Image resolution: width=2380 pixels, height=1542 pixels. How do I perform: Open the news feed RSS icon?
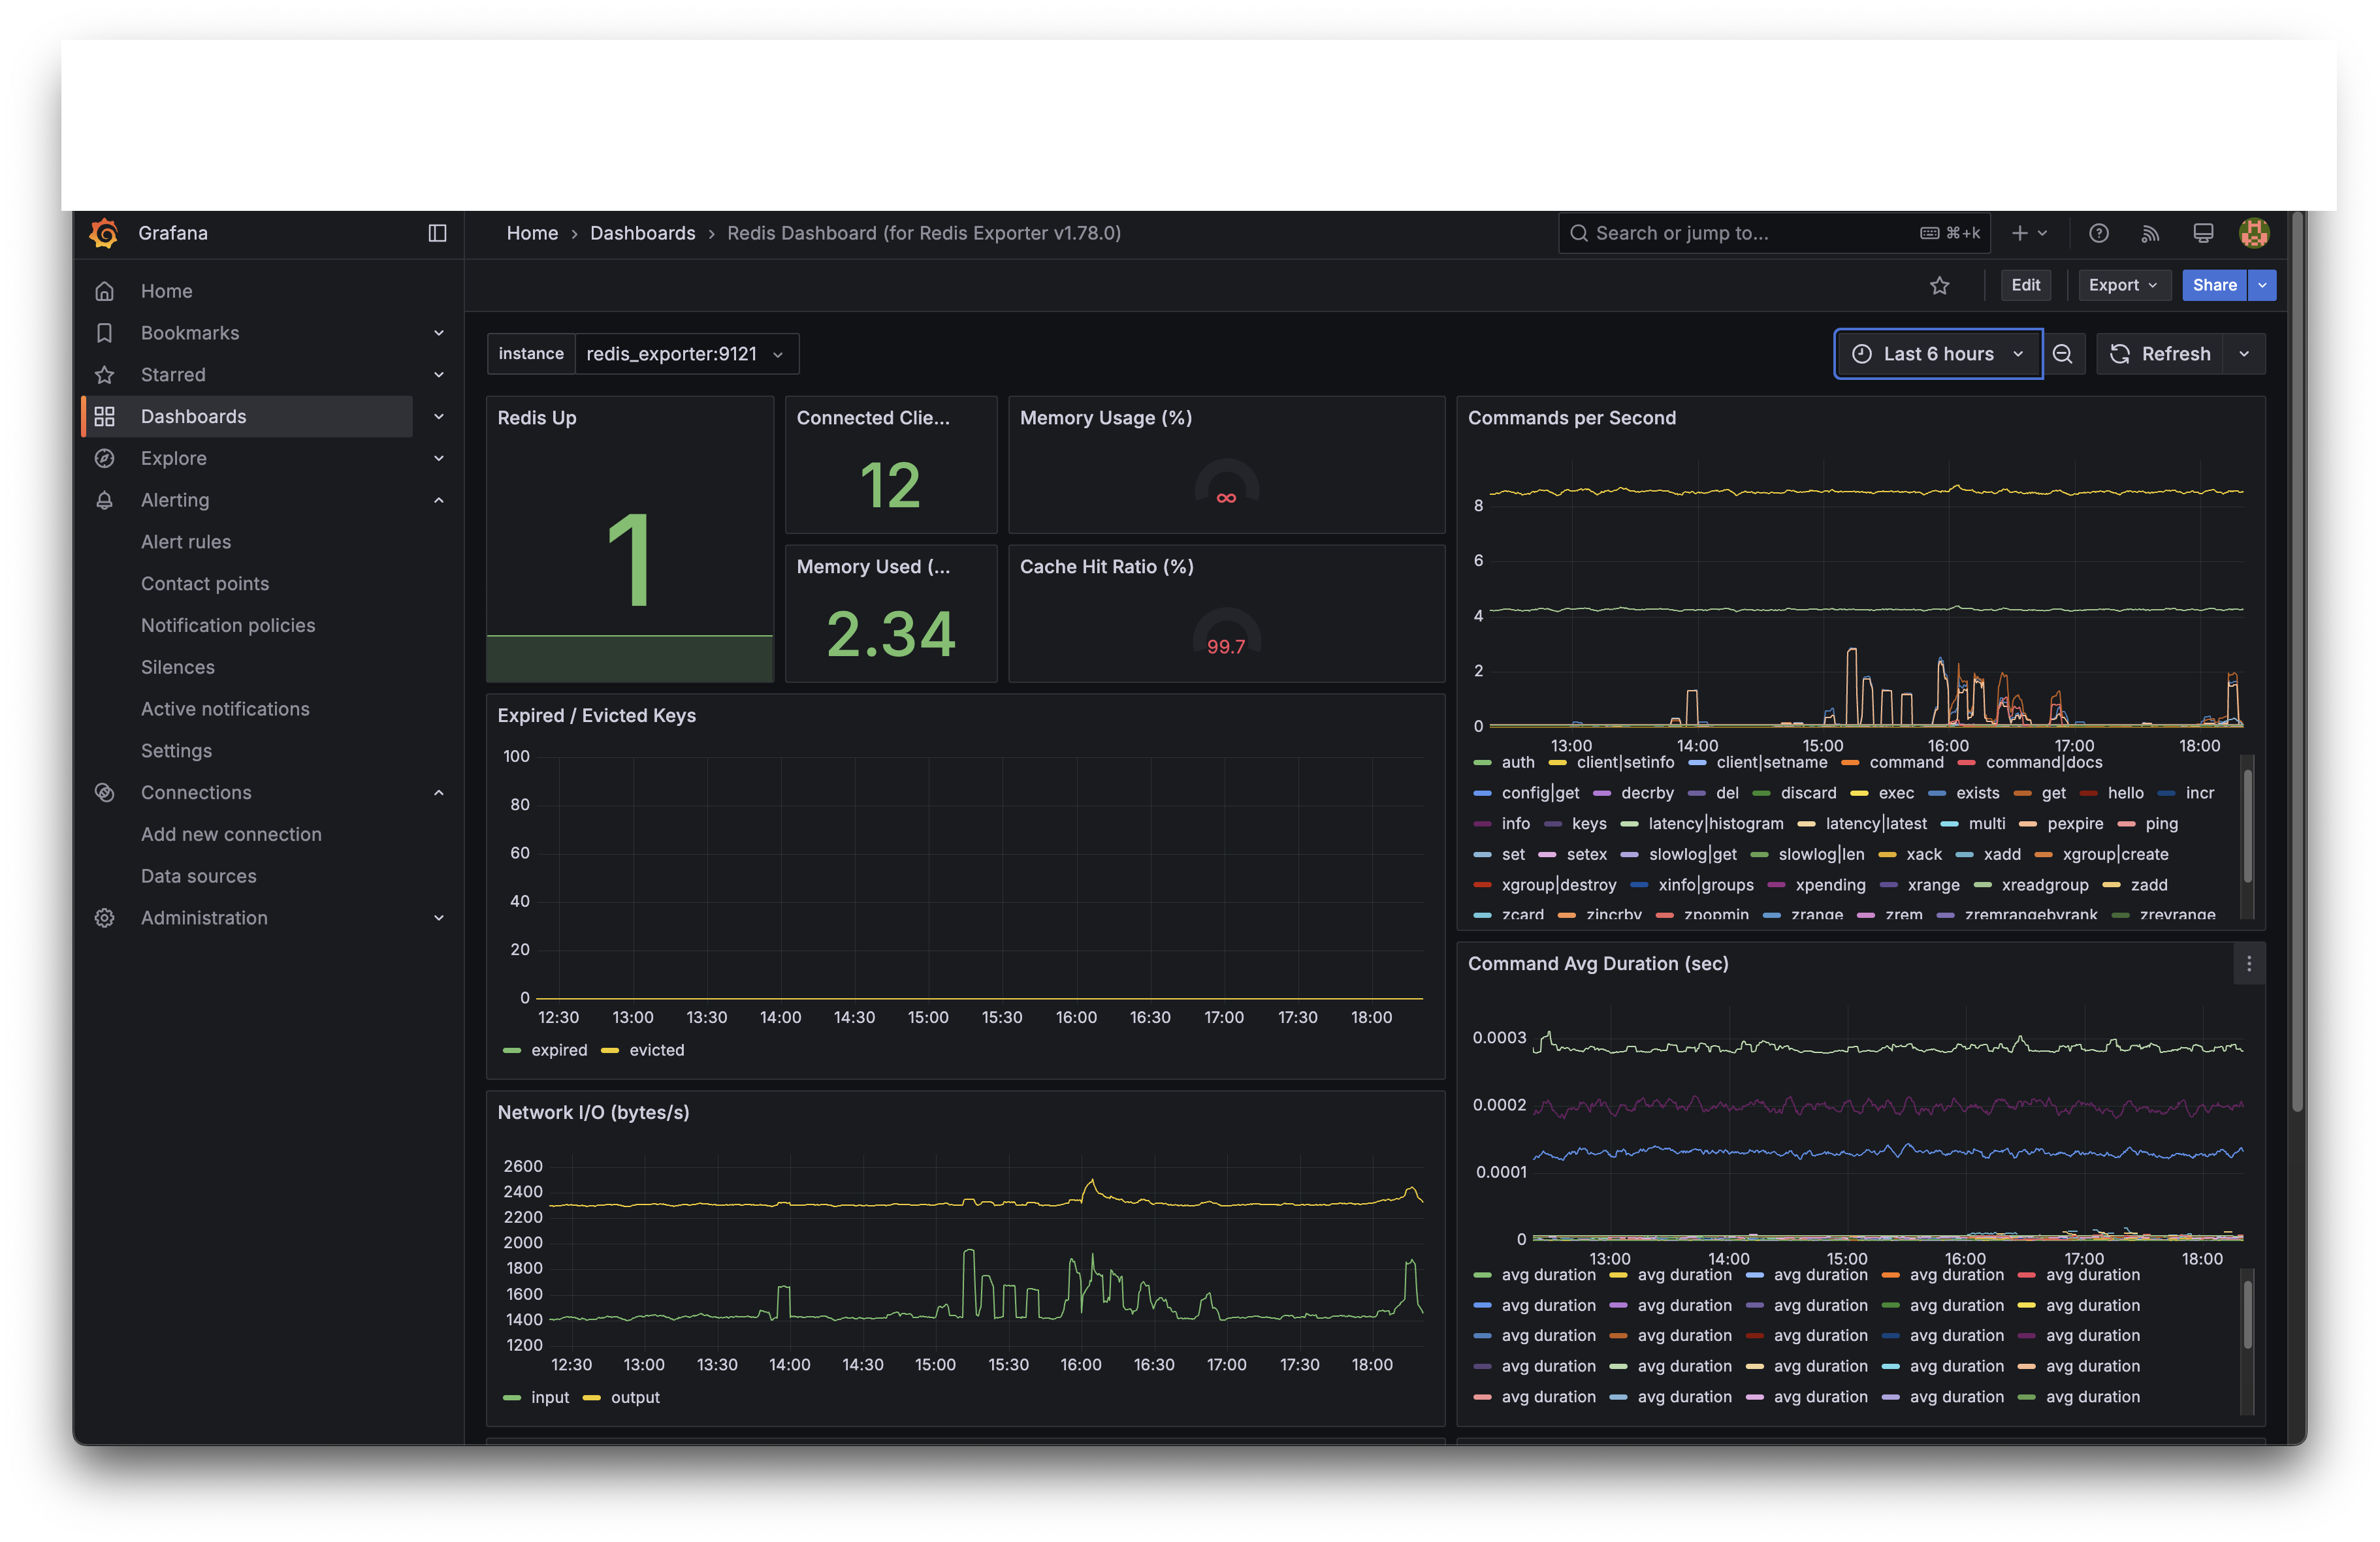click(2150, 233)
